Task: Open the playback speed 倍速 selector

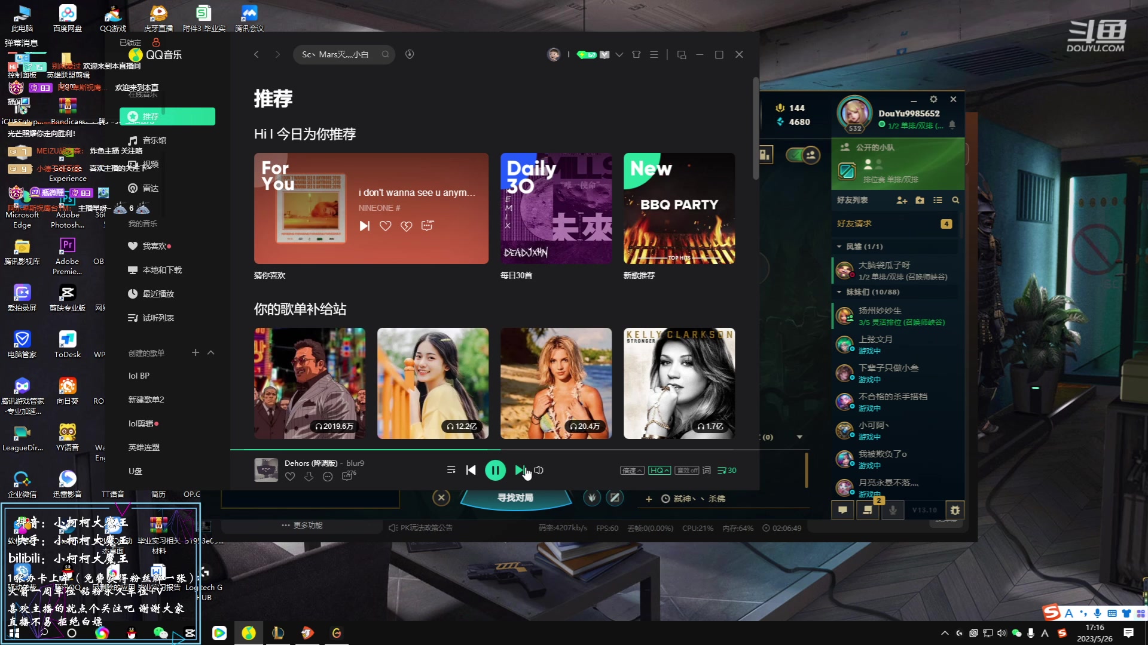Action: 632,471
